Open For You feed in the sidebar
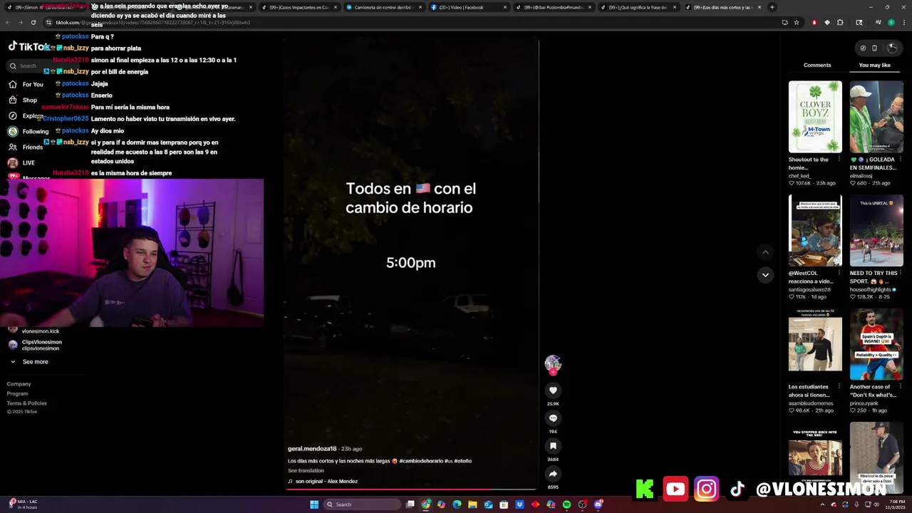Image resolution: width=912 pixels, height=513 pixels. [26, 84]
